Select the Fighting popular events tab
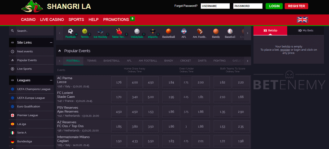This screenshot has width=329, height=149. [x=220, y=61]
